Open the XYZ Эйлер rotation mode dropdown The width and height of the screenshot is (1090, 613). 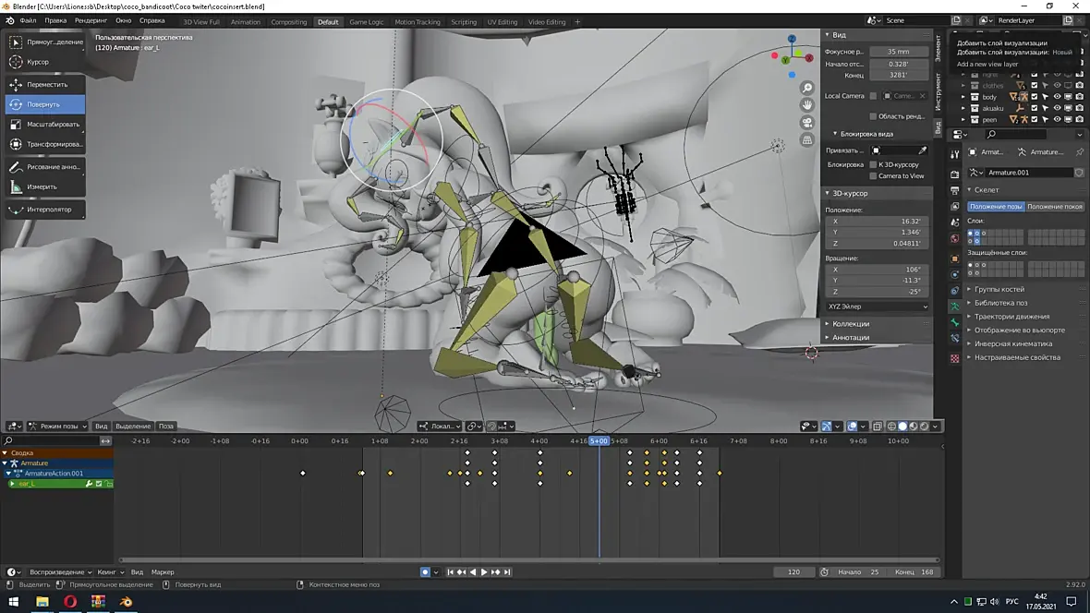[877, 306]
